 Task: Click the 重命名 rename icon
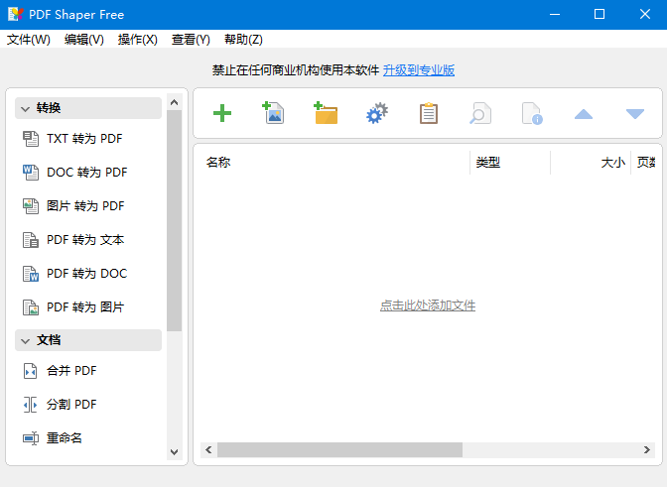click(31, 438)
